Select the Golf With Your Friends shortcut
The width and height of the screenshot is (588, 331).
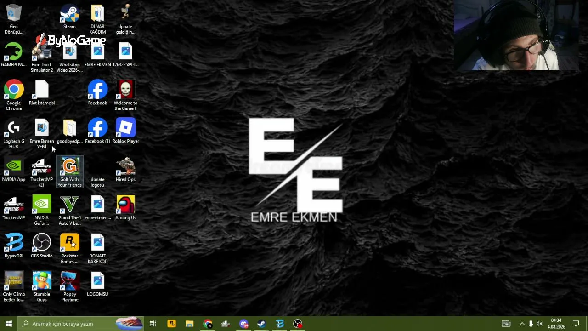click(69, 172)
